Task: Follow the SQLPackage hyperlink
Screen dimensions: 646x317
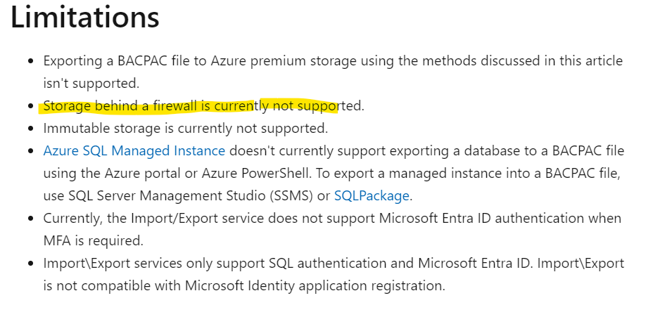Action: 372,195
